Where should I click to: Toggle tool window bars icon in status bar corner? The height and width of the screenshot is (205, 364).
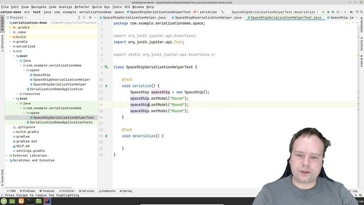(x=2, y=195)
